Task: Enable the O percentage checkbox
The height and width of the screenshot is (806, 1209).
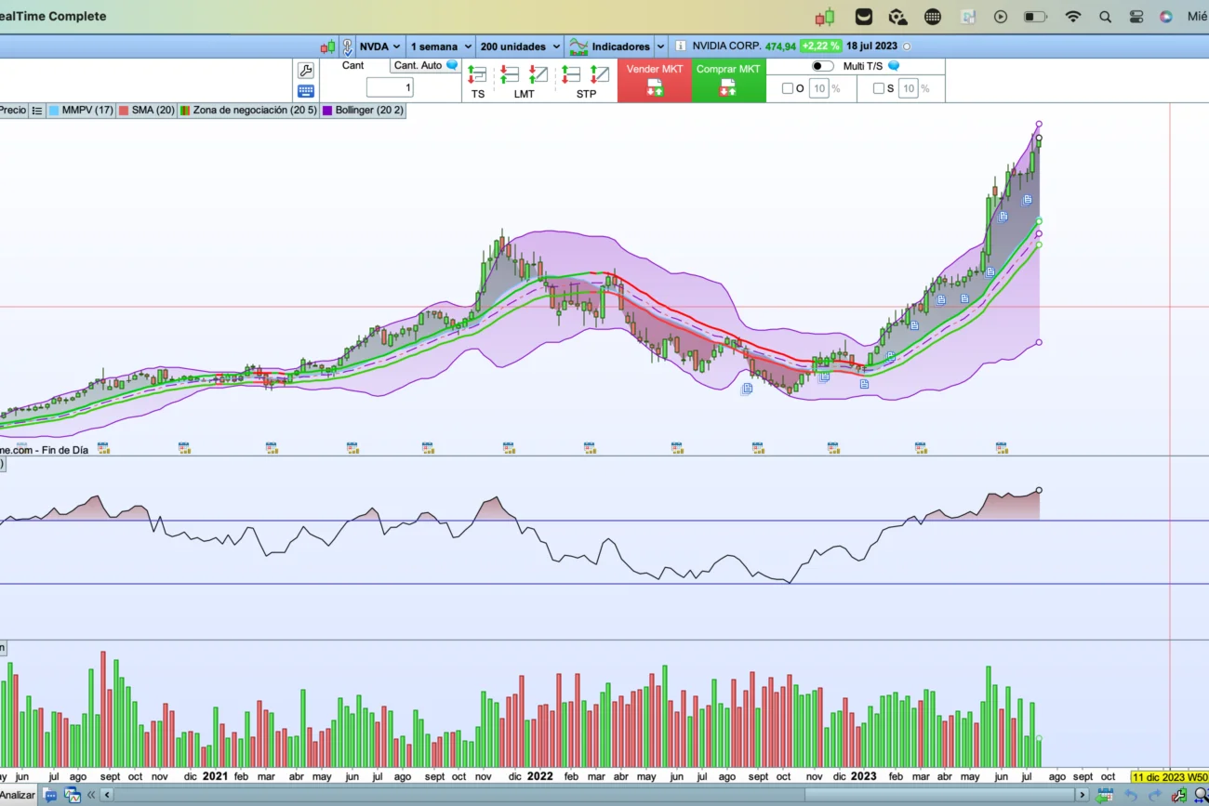Action: (788, 88)
